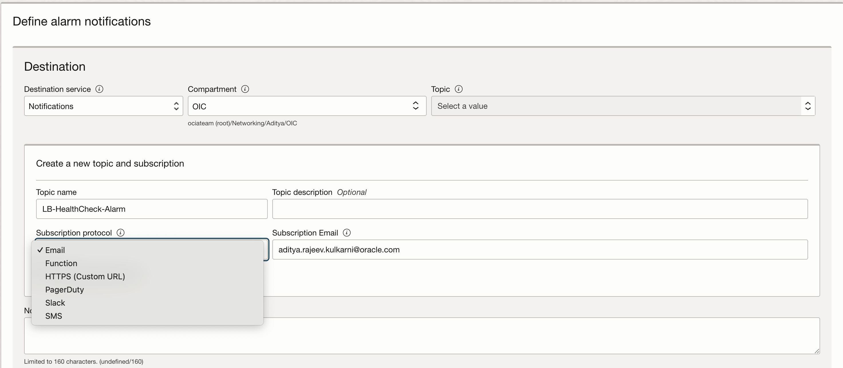Click info icon next to Topic label

pos(458,89)
